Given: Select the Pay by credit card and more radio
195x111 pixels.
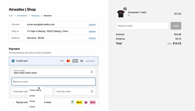Looking at the screenshot, I should (x=13, y=102).
